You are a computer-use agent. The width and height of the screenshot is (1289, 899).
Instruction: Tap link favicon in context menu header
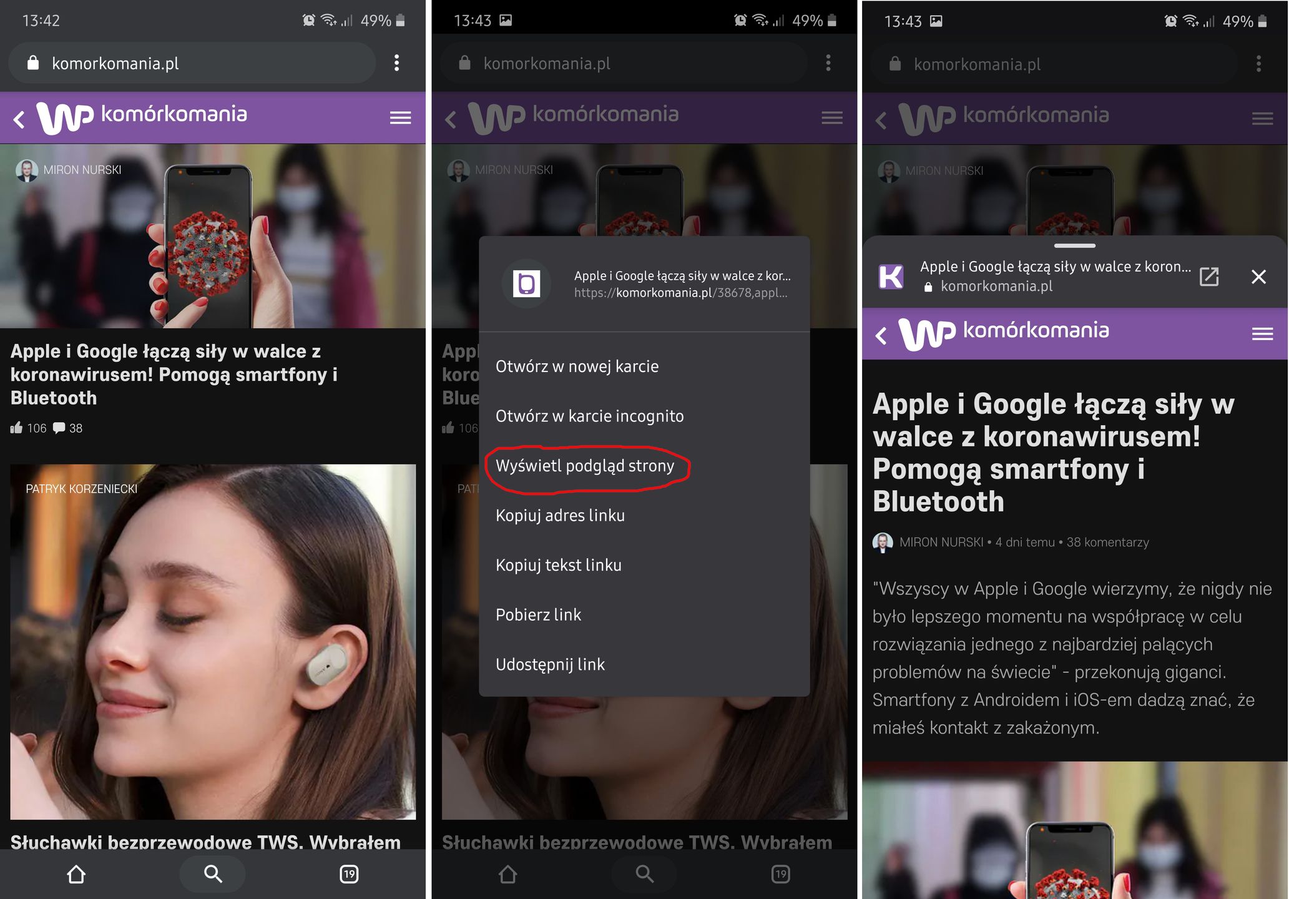point(526,284)
